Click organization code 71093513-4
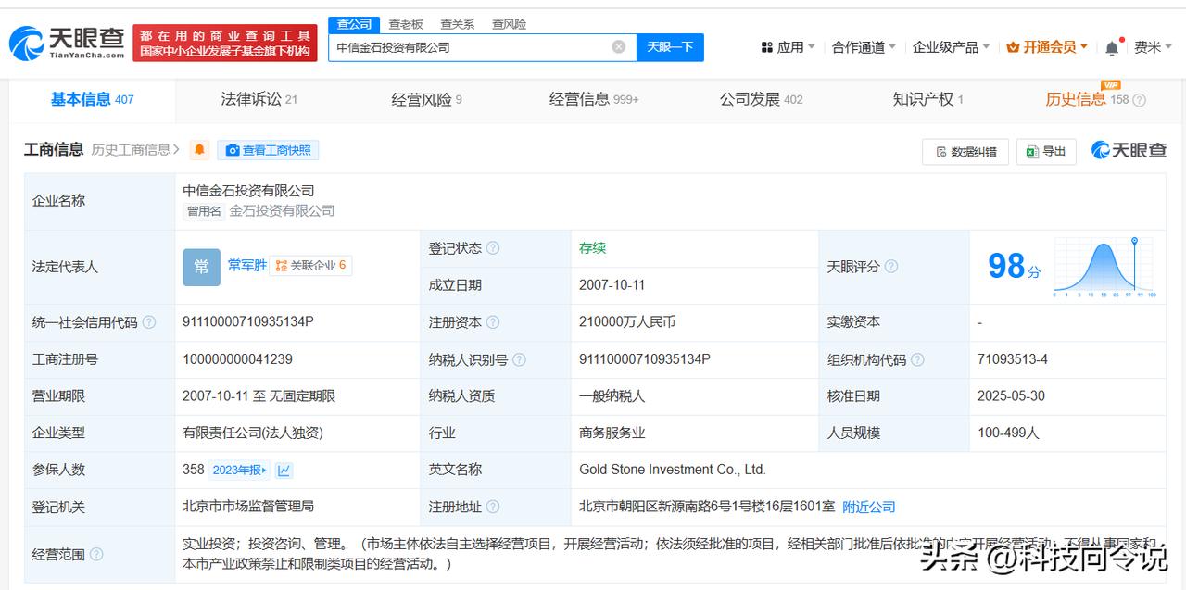The image size is (1186, 590). tap(1013, 358)
